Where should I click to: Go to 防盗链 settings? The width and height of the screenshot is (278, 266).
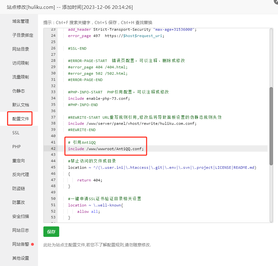[18, 188]
